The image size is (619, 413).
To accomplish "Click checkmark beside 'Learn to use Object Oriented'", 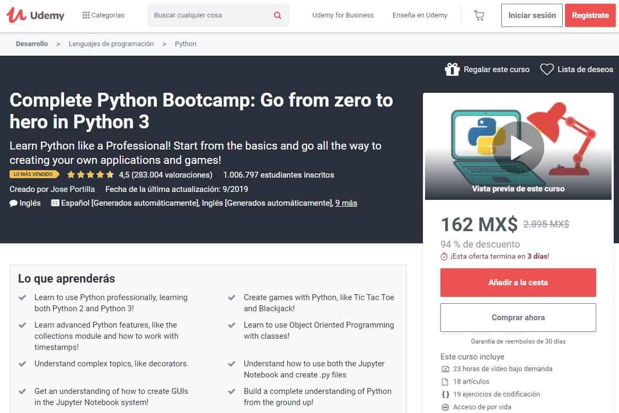I will click(232, 326).
